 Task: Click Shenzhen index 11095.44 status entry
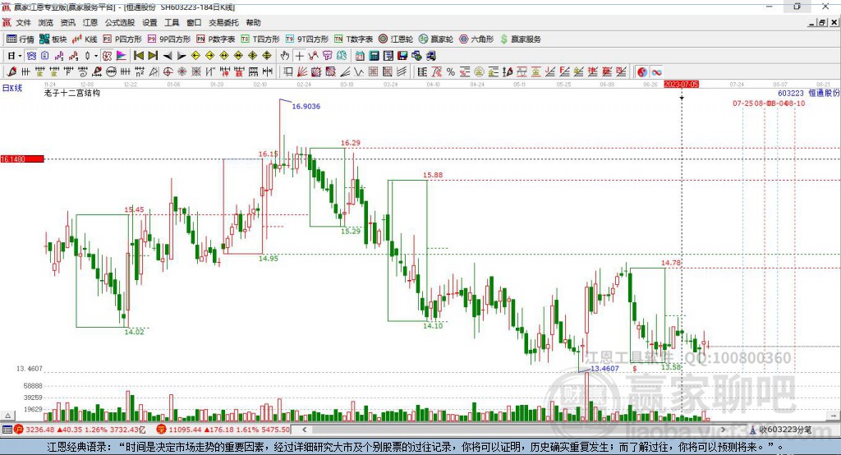223,430
